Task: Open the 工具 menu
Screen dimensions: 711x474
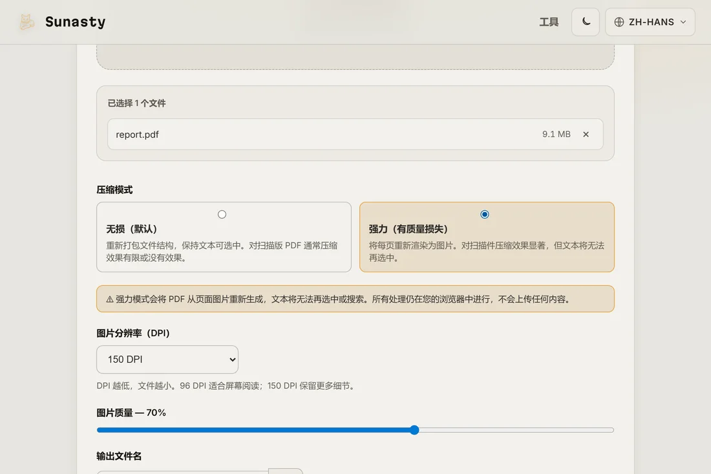Action: [549, 22]
